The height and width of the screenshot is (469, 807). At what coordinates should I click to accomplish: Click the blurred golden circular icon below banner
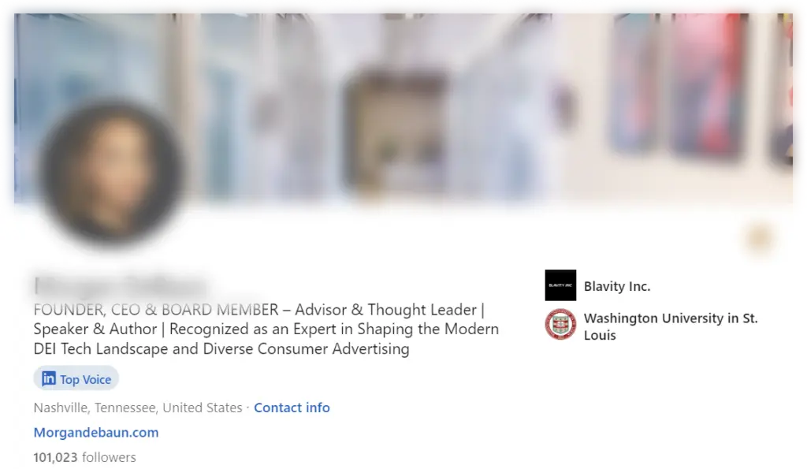760,238
